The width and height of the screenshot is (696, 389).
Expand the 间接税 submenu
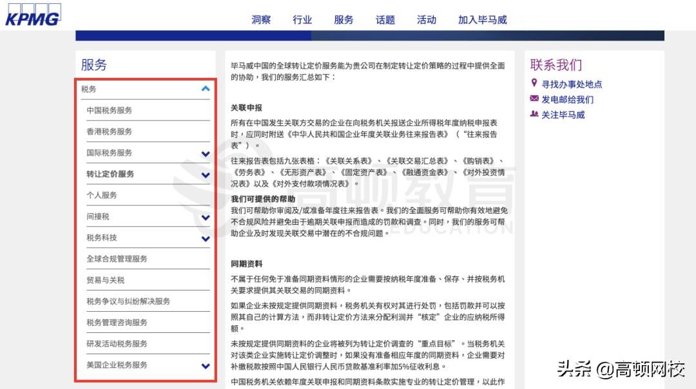point(205,216)
